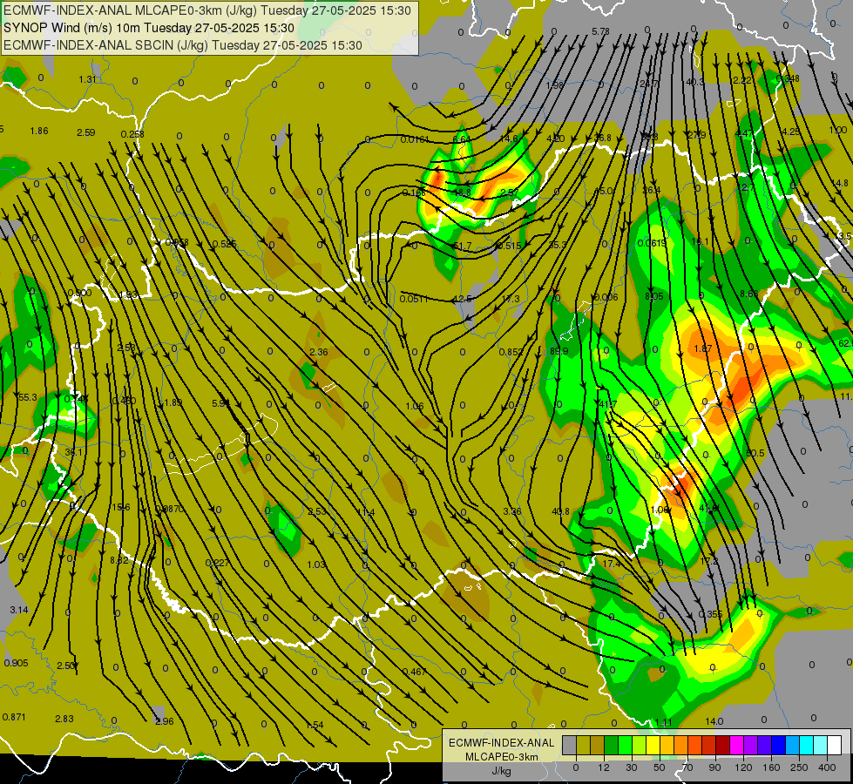Click the SBCIN (J/kg) title line
The width and height of the screenshot is (853, 784).
coord(183,45)
